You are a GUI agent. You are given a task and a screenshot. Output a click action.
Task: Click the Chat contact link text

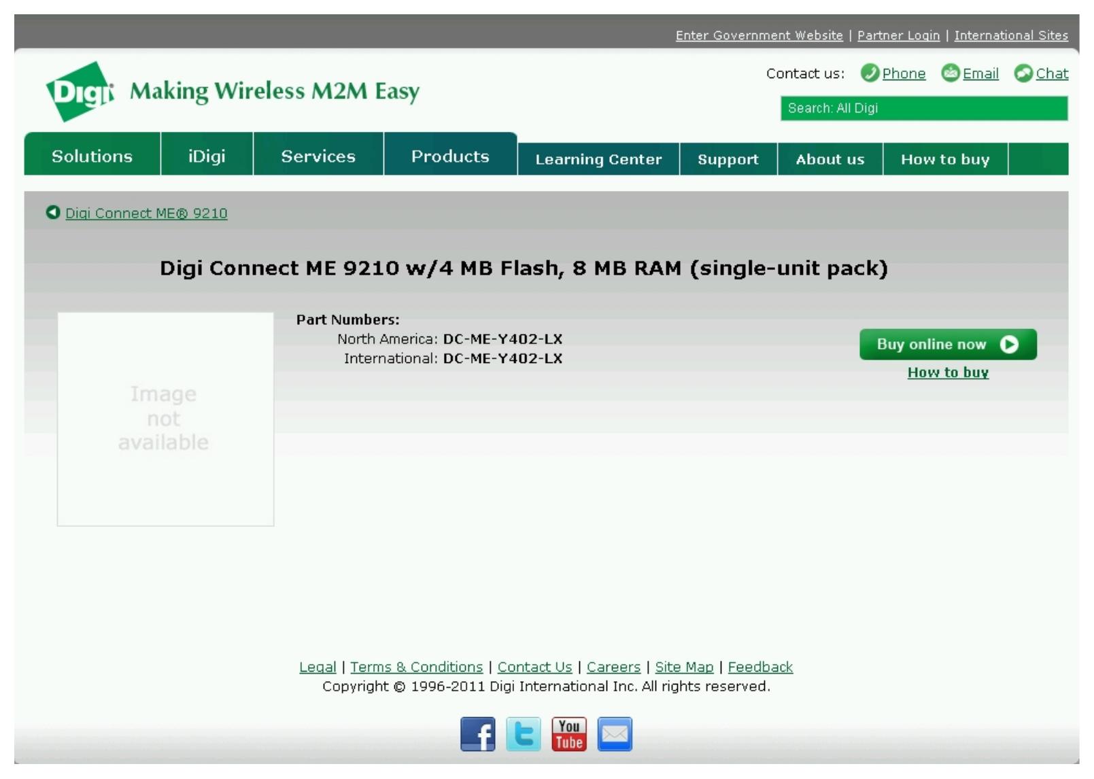coord(1052,73)
